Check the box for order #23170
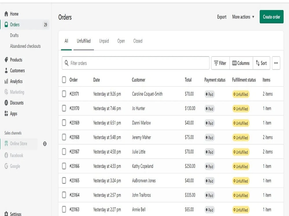The image size is (289, 216). pos(64,108)
